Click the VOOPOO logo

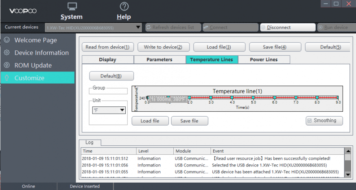point(23,11)
